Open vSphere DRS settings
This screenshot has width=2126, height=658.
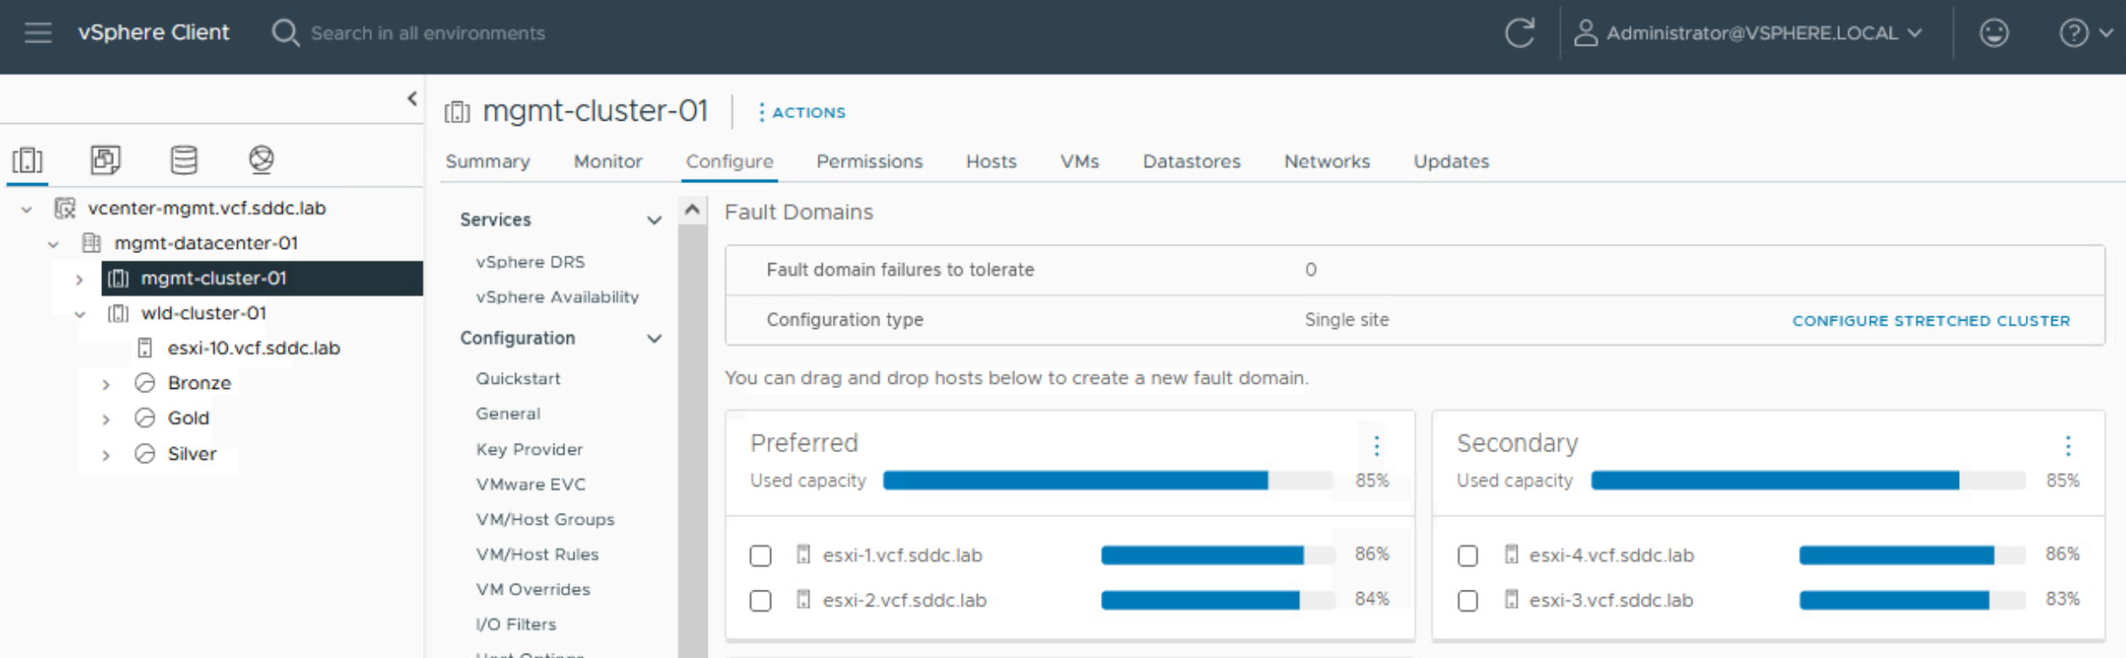click(x=530, y=262)
